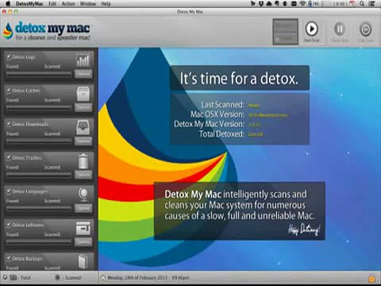Open Options for Detox Trashes
Image resolution: width=381 pixels, height=286 pixels.
83,175
